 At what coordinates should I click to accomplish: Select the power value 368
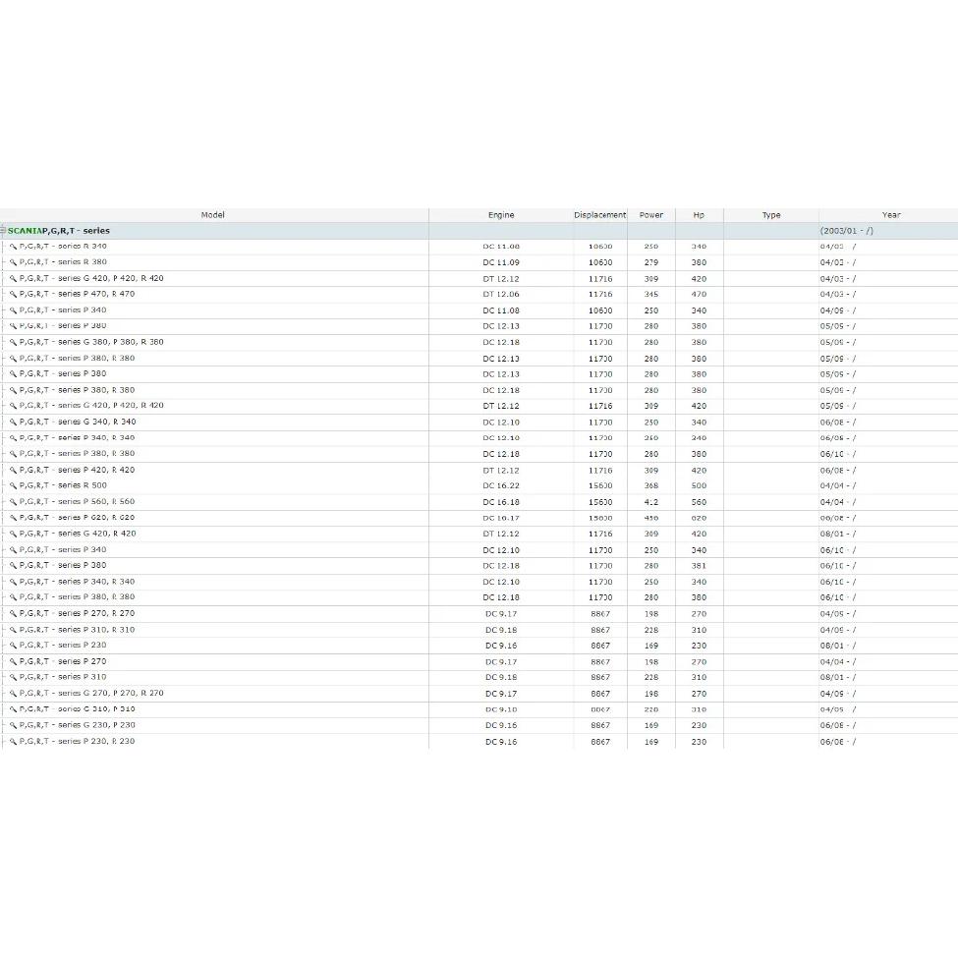coord(651,485)
